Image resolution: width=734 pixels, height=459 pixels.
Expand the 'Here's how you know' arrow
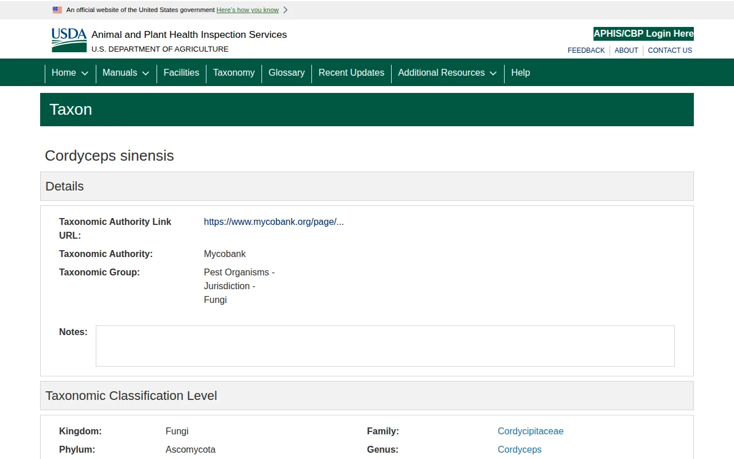click(x=286, y=10)
